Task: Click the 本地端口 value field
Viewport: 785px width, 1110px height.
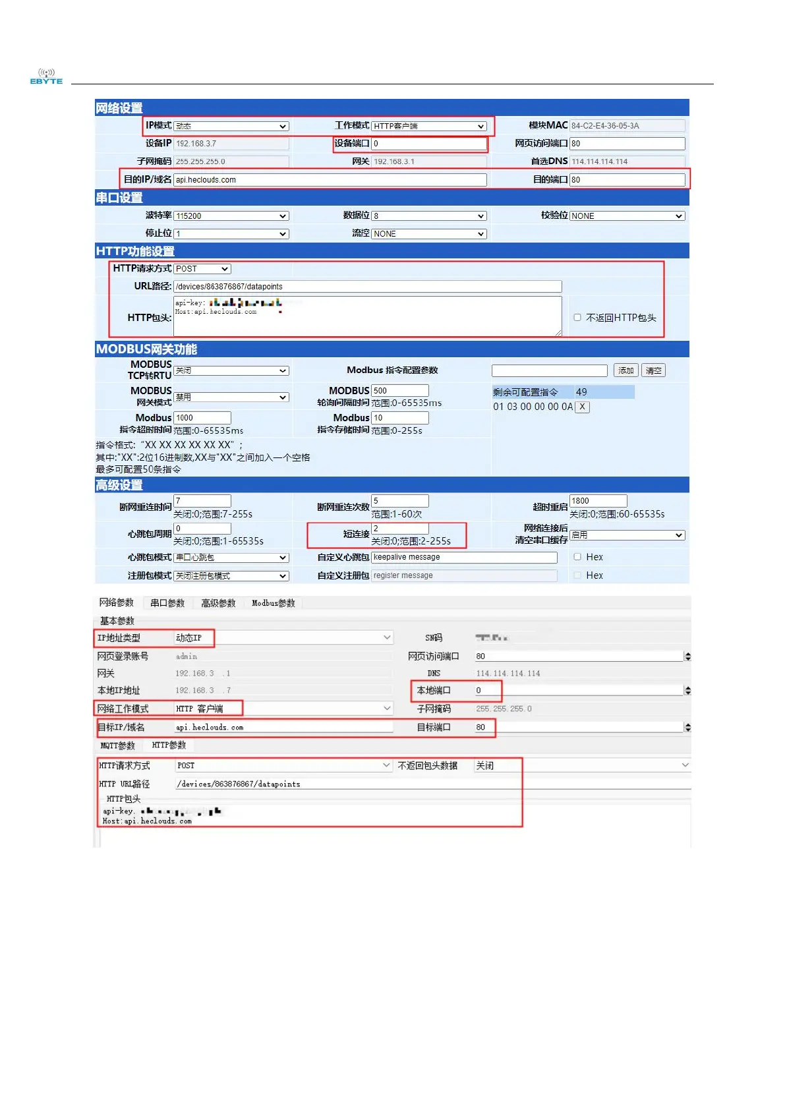Action: pyautogui.click(x=579, y=690)
